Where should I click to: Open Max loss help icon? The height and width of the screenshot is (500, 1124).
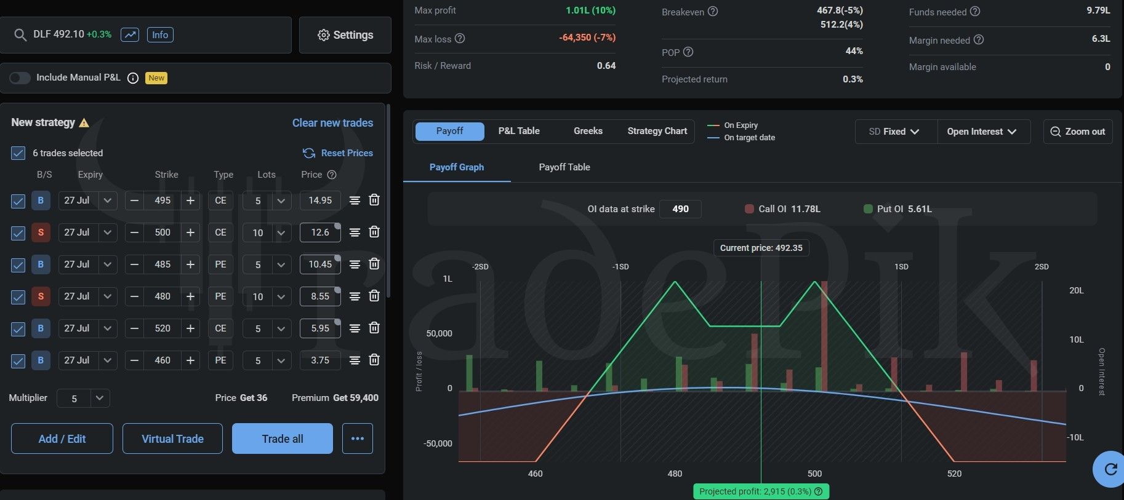460,39
